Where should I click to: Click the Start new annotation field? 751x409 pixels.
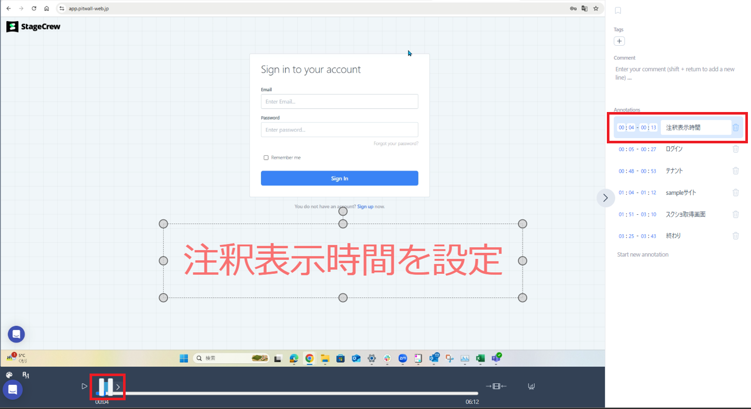[642, 255]
